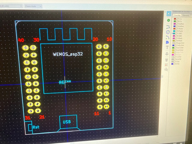Toggle B.Cu layer visibility checkbox
Viewport: 192px width, 144px height.
point(177,21)
